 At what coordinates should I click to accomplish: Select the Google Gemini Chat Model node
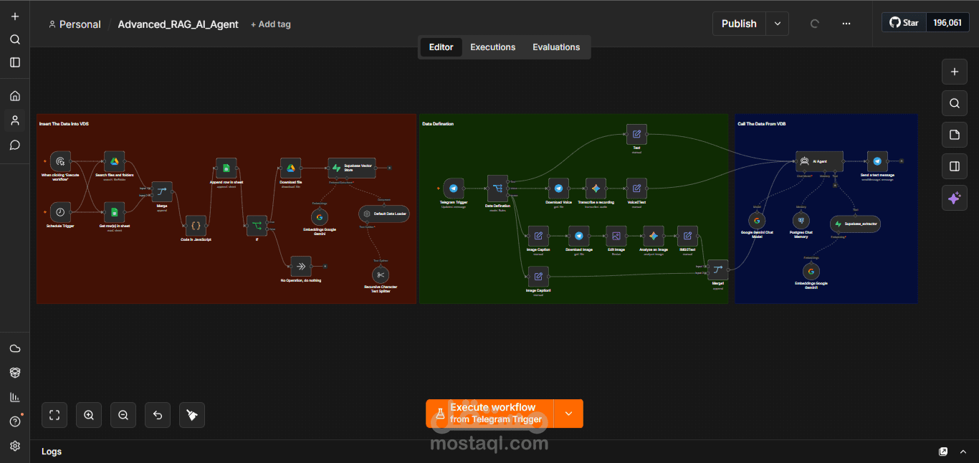coord(758,221)
